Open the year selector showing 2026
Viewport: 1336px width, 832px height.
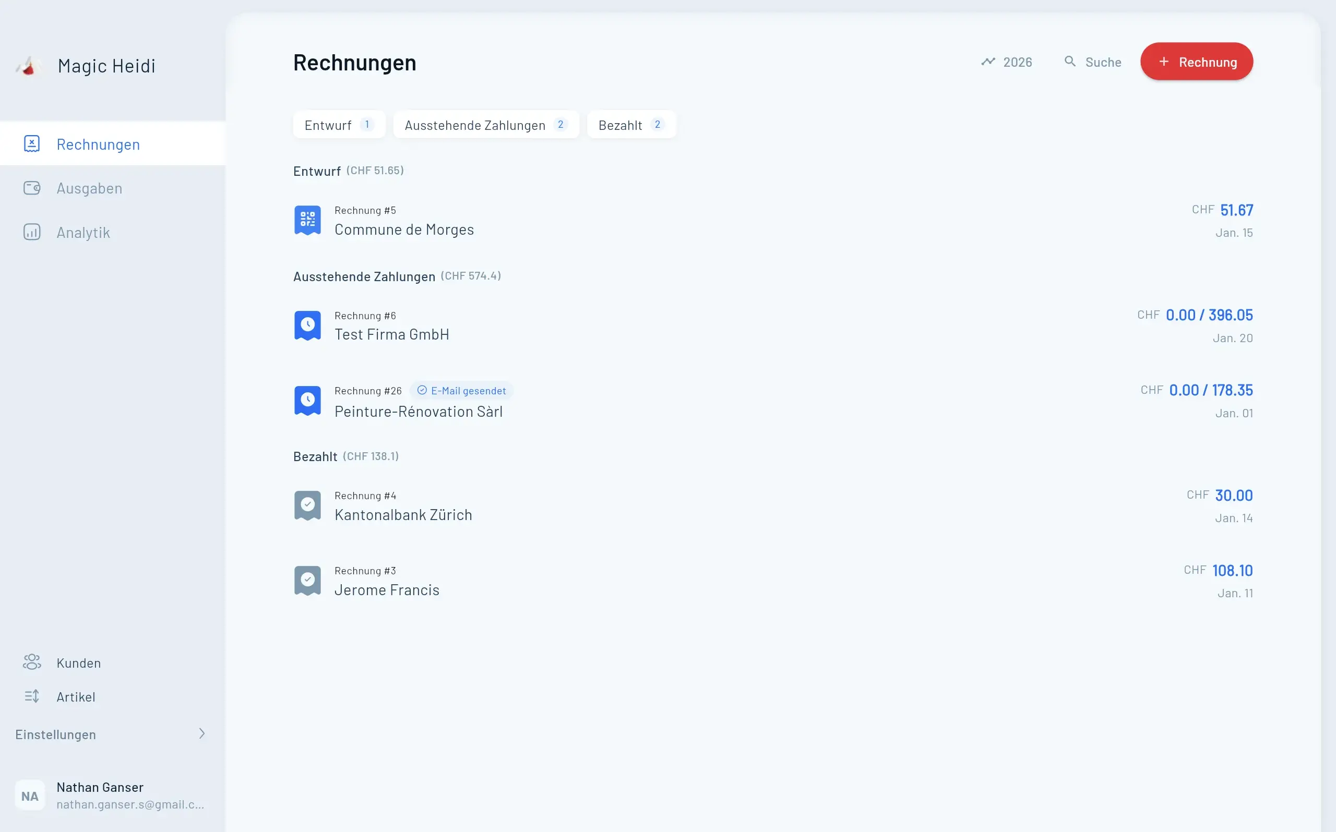coord(1017,62)
